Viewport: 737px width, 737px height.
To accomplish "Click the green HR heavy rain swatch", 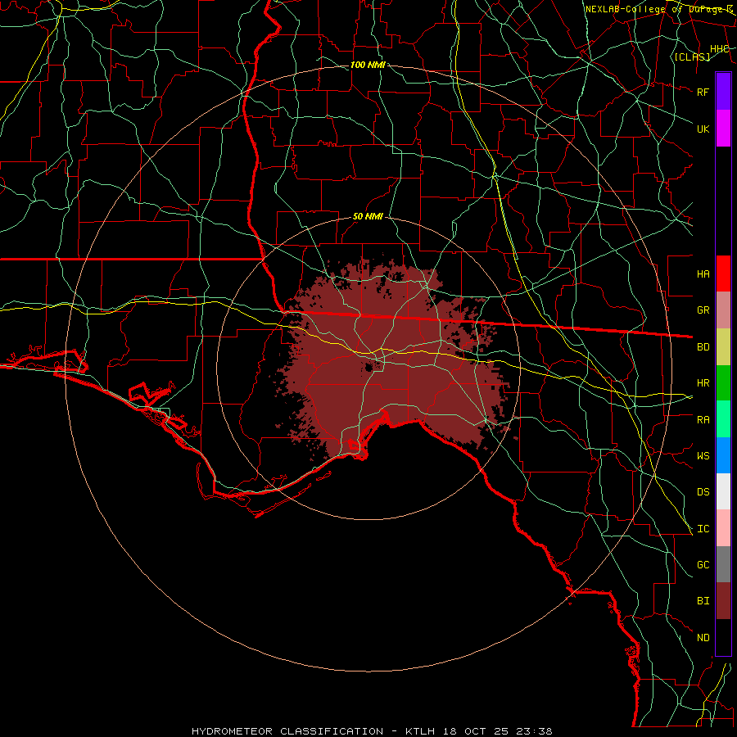I will click(723, 382).
